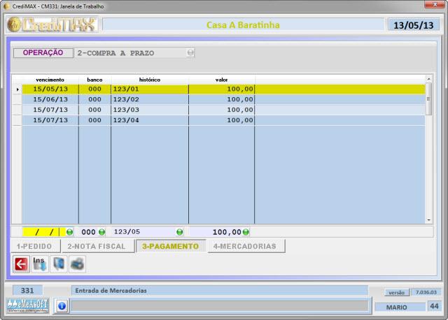Click the vencimento column header
The height and width of the screenshot is (320, 448).
tap(50, 80)
